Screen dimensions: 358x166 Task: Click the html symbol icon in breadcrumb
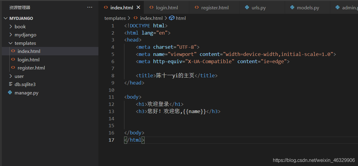pos(171,18)
